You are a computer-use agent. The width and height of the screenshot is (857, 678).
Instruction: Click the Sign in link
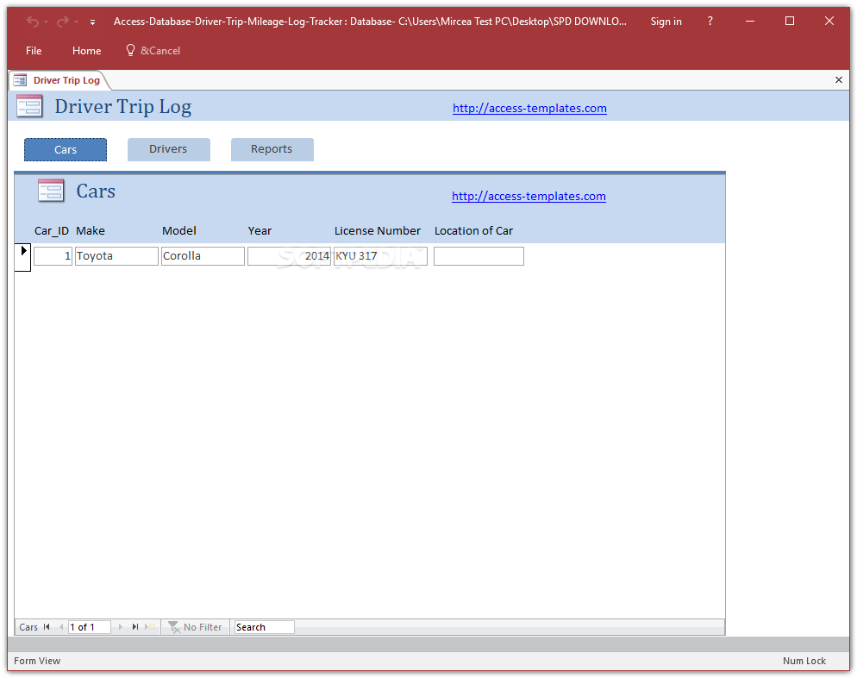(x=666, y=22)
